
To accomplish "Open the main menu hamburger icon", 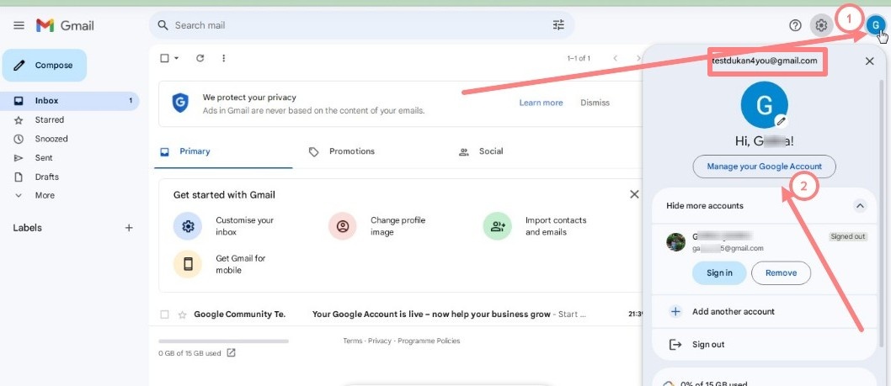I will click(x=19, y=25).
